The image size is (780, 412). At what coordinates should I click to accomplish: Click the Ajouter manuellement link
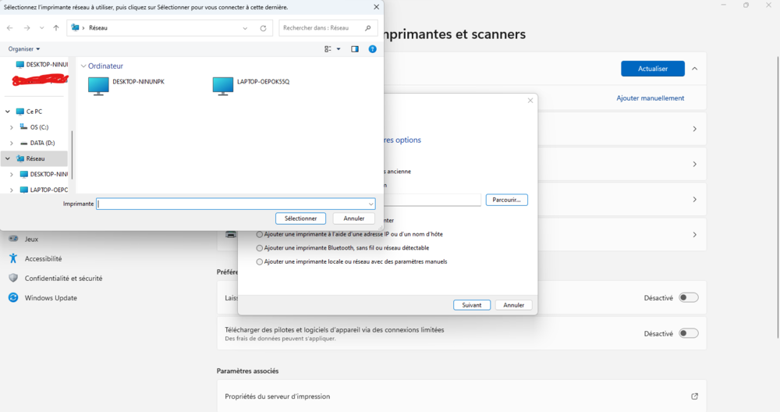click(x=650, y=98)
